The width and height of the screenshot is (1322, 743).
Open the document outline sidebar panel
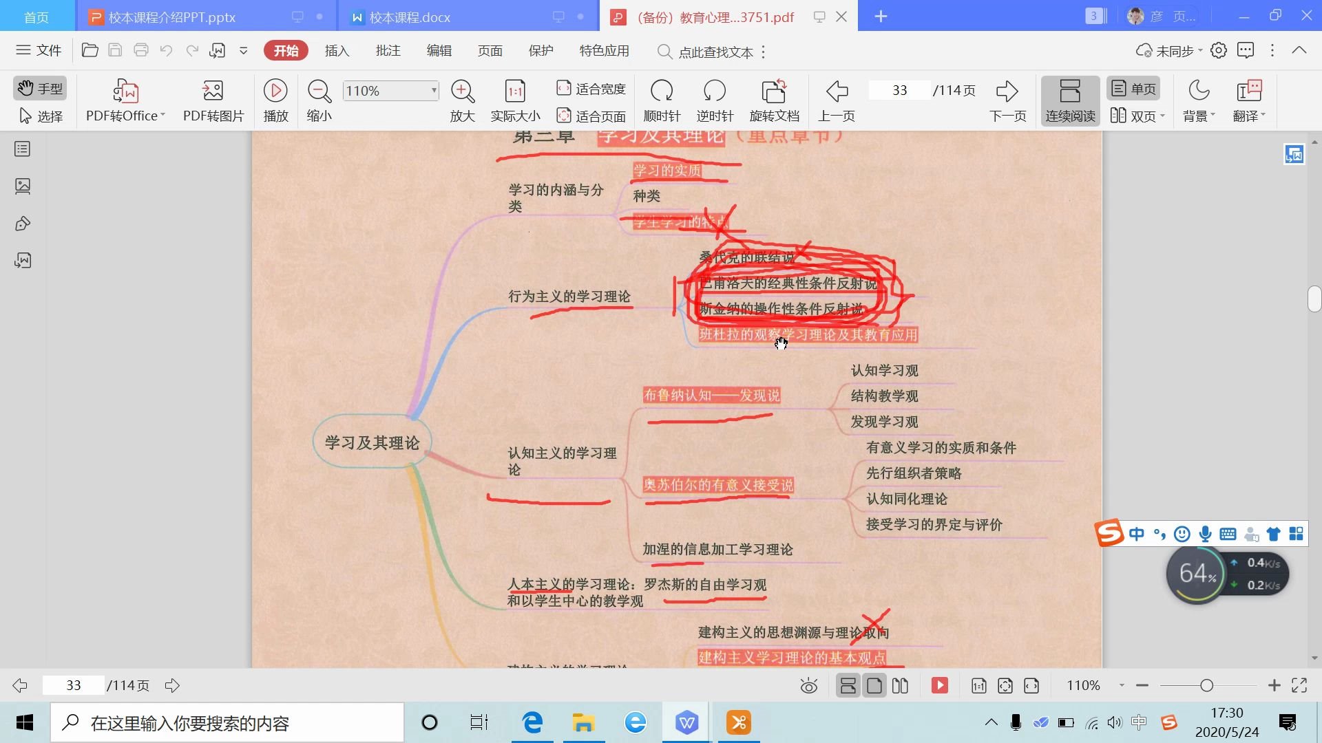[23, 148]
